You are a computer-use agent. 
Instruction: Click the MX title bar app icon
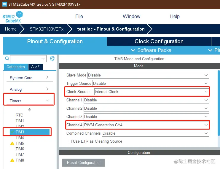click(5, 4)
